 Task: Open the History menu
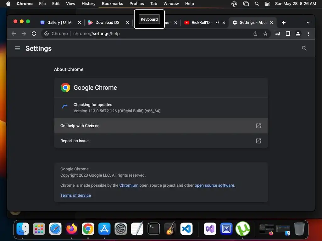88,4
